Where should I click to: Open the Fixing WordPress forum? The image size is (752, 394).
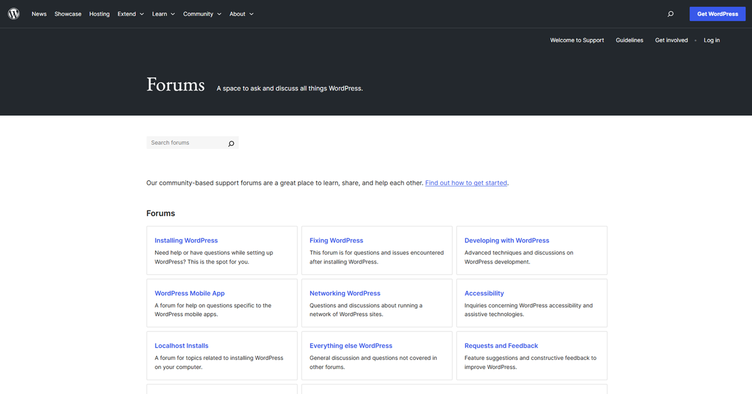tap(336, 240)
